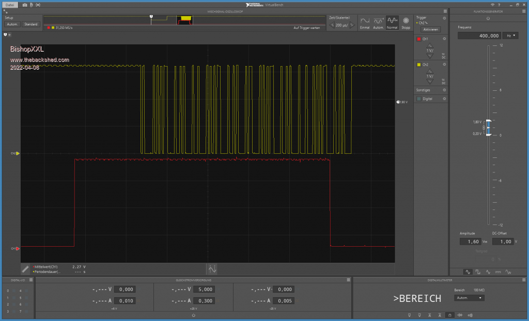529x321 pixels.
Task: Select square waveform in function generator
Action: 478,271
